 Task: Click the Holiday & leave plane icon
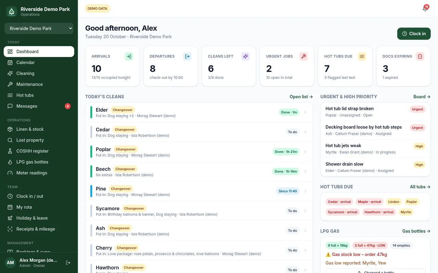point(10,218)
